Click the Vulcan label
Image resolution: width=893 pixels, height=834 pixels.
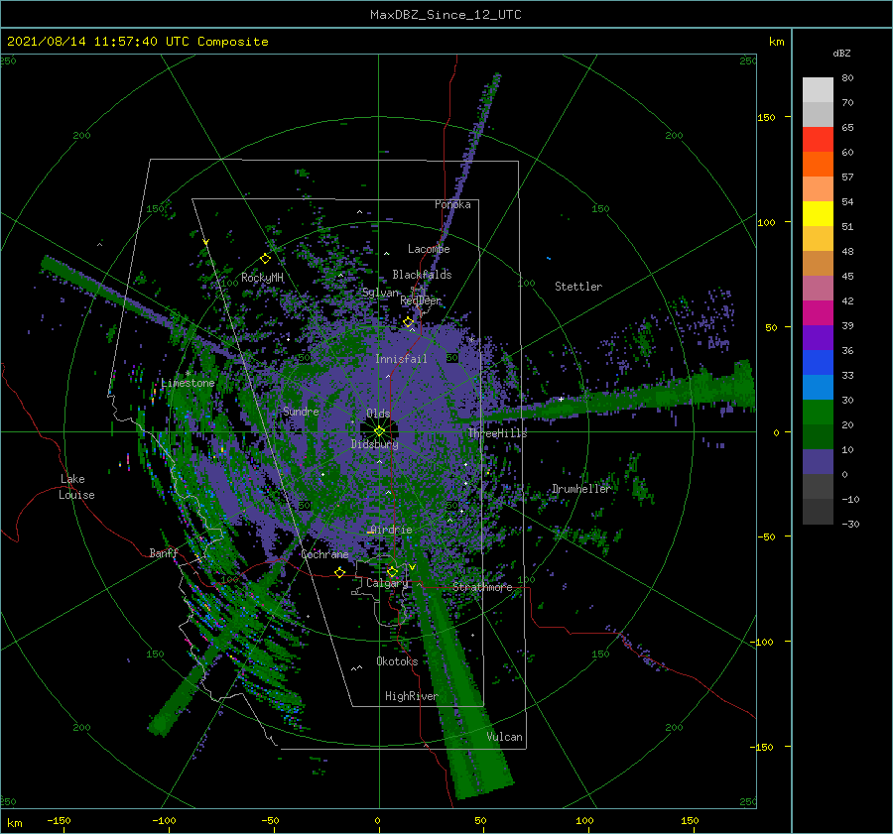505,737
